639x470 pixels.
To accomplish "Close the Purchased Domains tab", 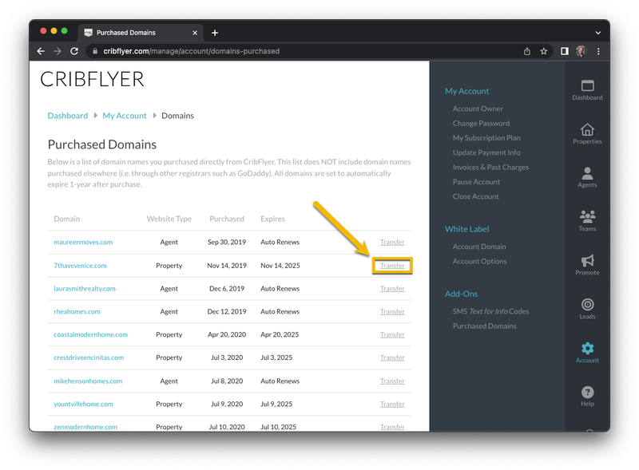I will [195, 33].
